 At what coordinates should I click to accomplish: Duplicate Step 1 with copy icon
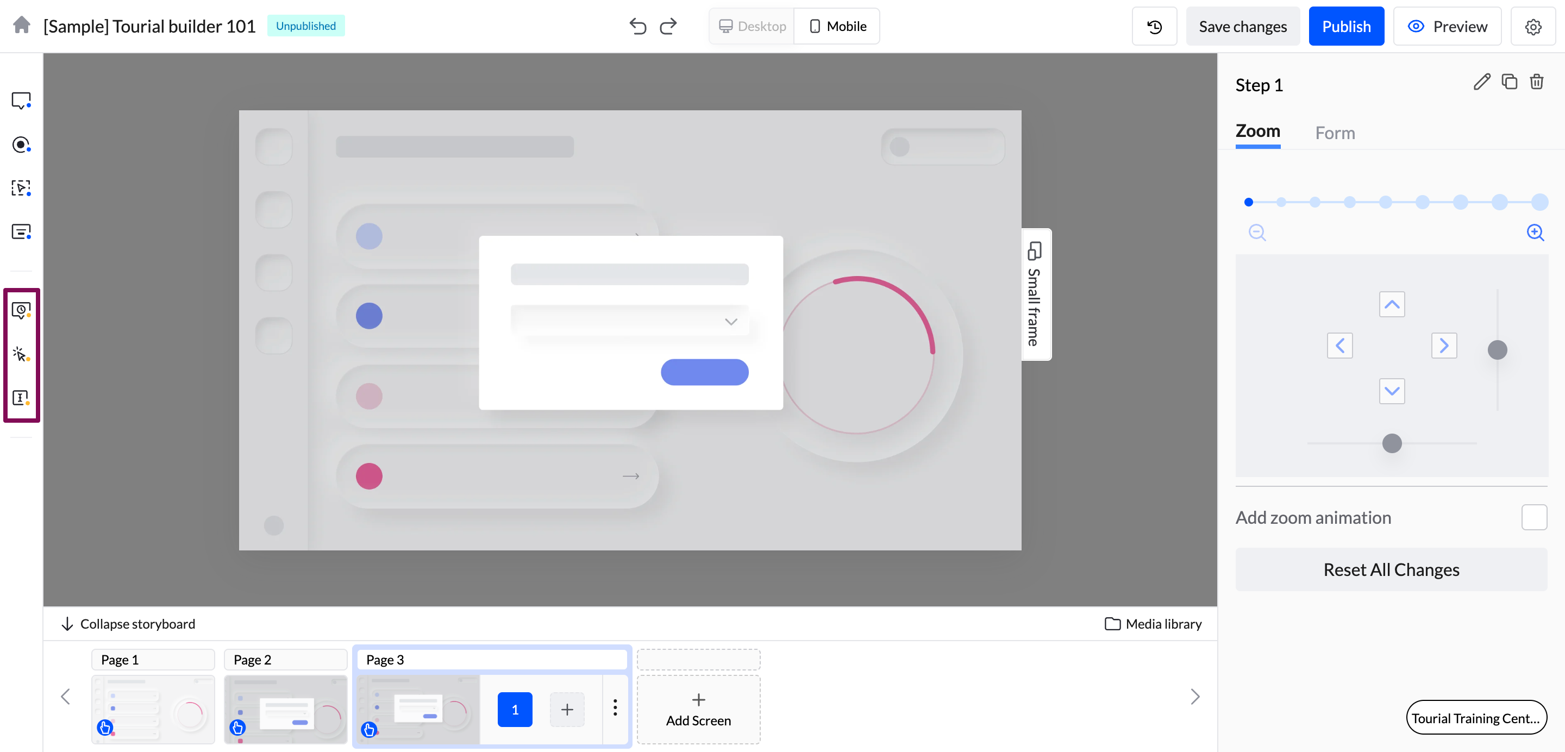(x=1509, y=82)
